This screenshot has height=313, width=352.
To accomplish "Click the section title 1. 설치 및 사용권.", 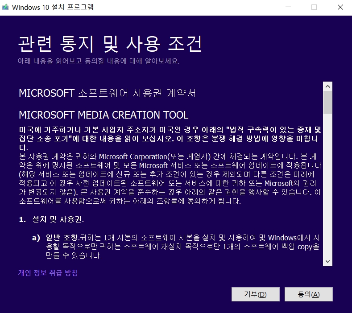I will pos(51,219).
